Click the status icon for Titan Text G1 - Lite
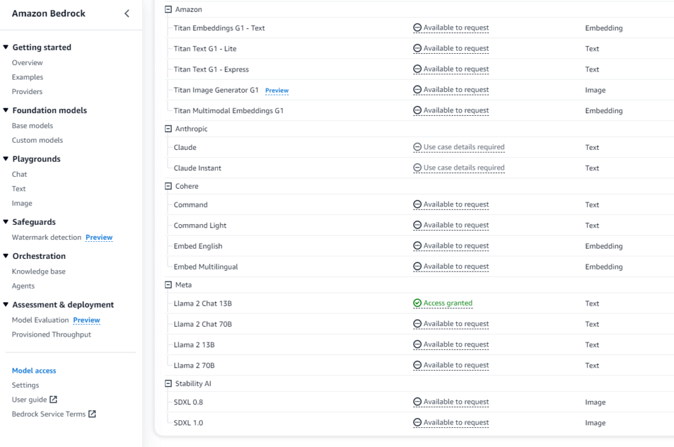The height and width of the screenshot is (447, 674). (417, 49)
